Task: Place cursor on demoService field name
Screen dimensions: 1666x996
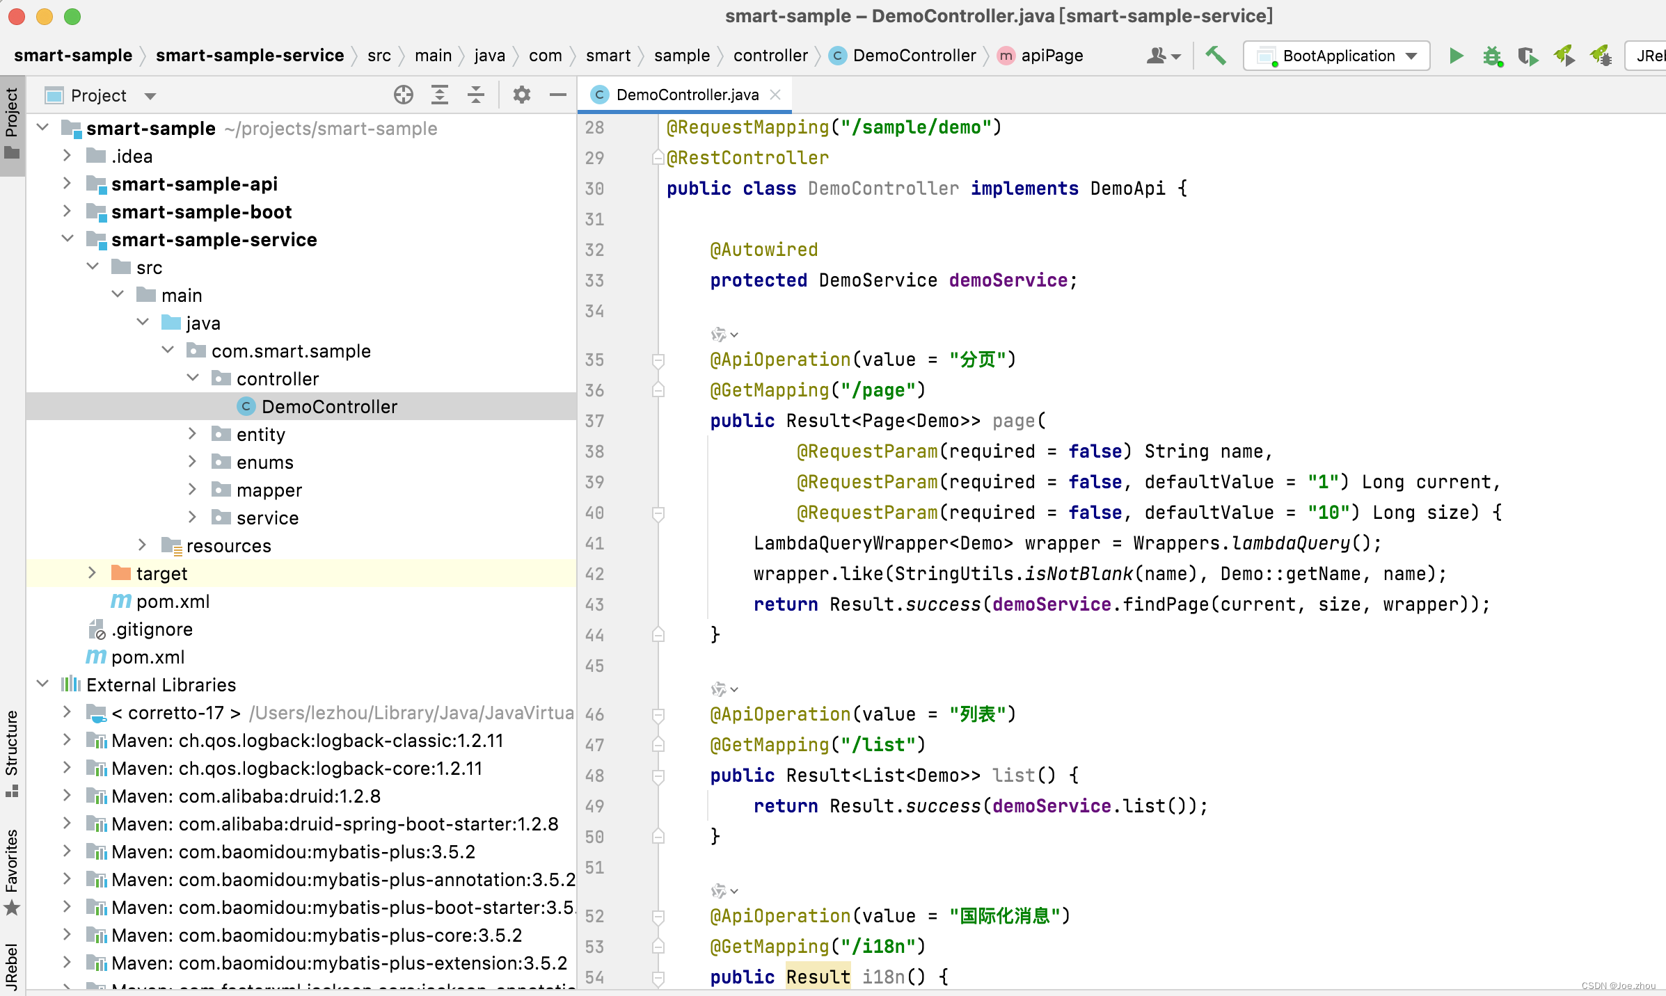Action: [1008, 280]
